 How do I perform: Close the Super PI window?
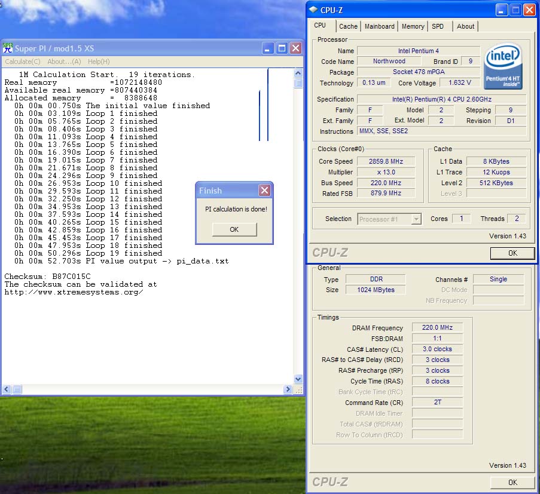coord(295,48)
